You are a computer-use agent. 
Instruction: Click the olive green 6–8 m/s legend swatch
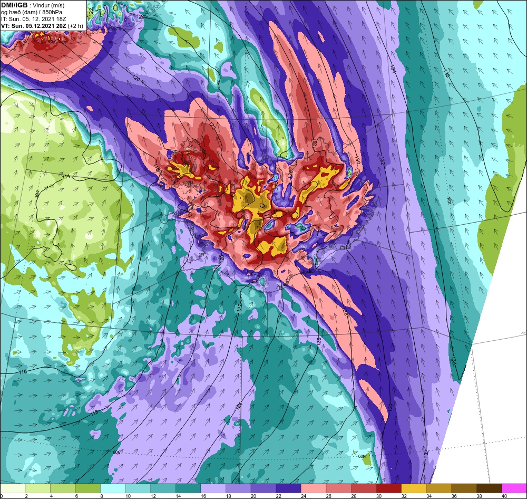pyautogui.click(x=87, y=488)
